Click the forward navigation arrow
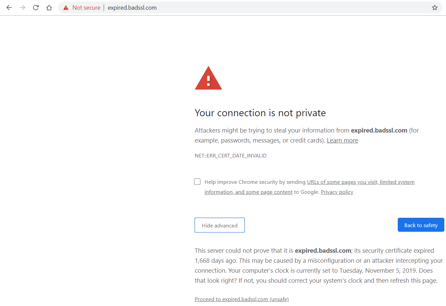This screenshot has width=446, height=306. pos(22,8)
